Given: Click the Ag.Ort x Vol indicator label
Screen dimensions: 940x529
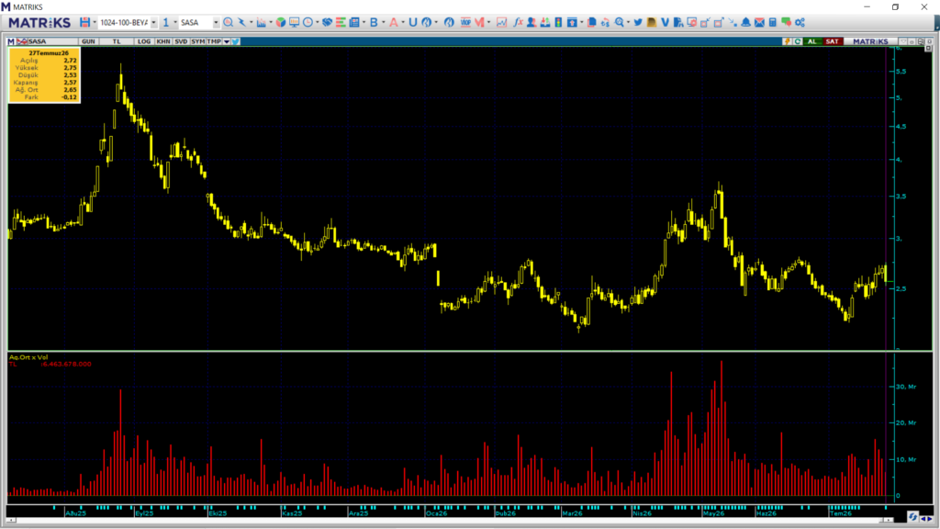Looking at the screenshot, I should pyautogui.click(x=28, y=357).
